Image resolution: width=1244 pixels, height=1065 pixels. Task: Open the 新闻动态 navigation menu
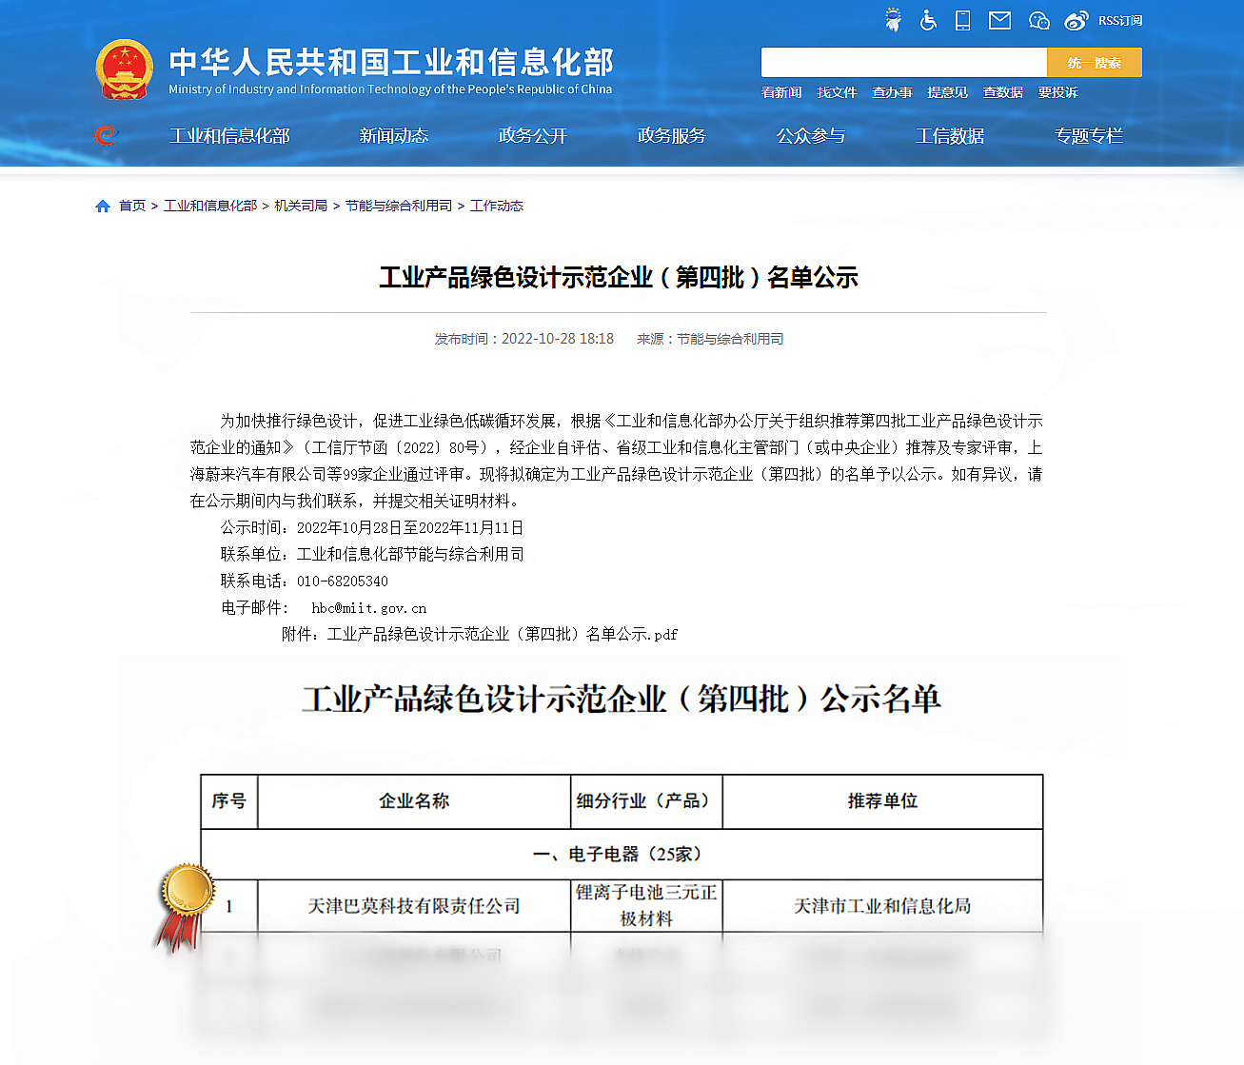click(x=393, y=136)
